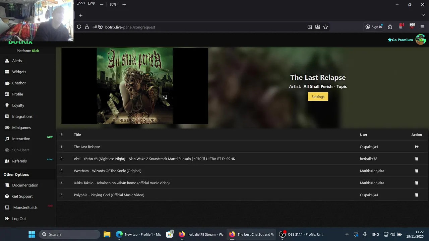This screenshot has height=241, width=429.
Task: Switch to herbalist78 Stream Firefox window
Action: coord(201,234)
